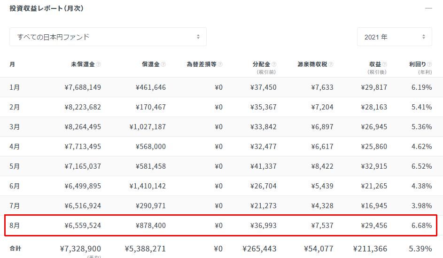Click the August yield 6.68%
Viewport: 443px width, 258px height.
click(421, 226)
